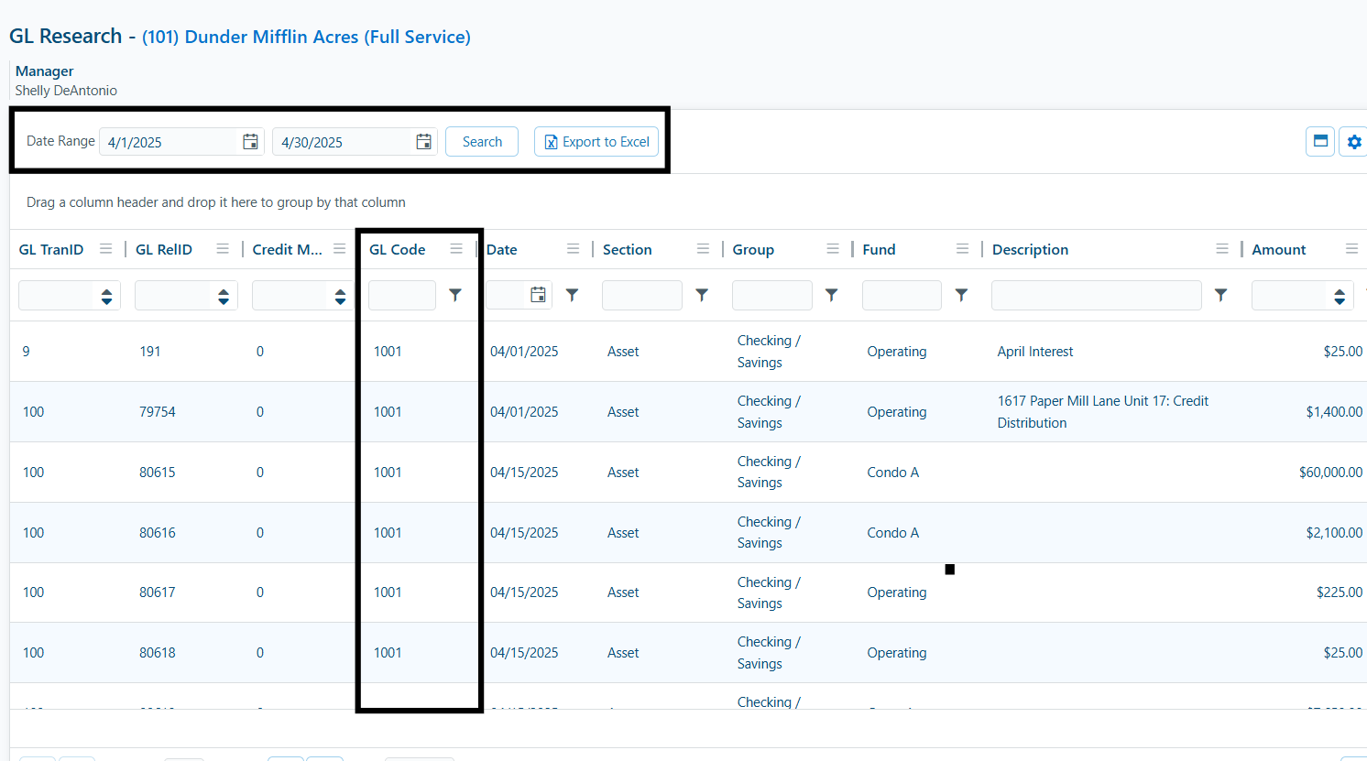
Task: Open the Date column filter calendar icon
Action: 538,295
